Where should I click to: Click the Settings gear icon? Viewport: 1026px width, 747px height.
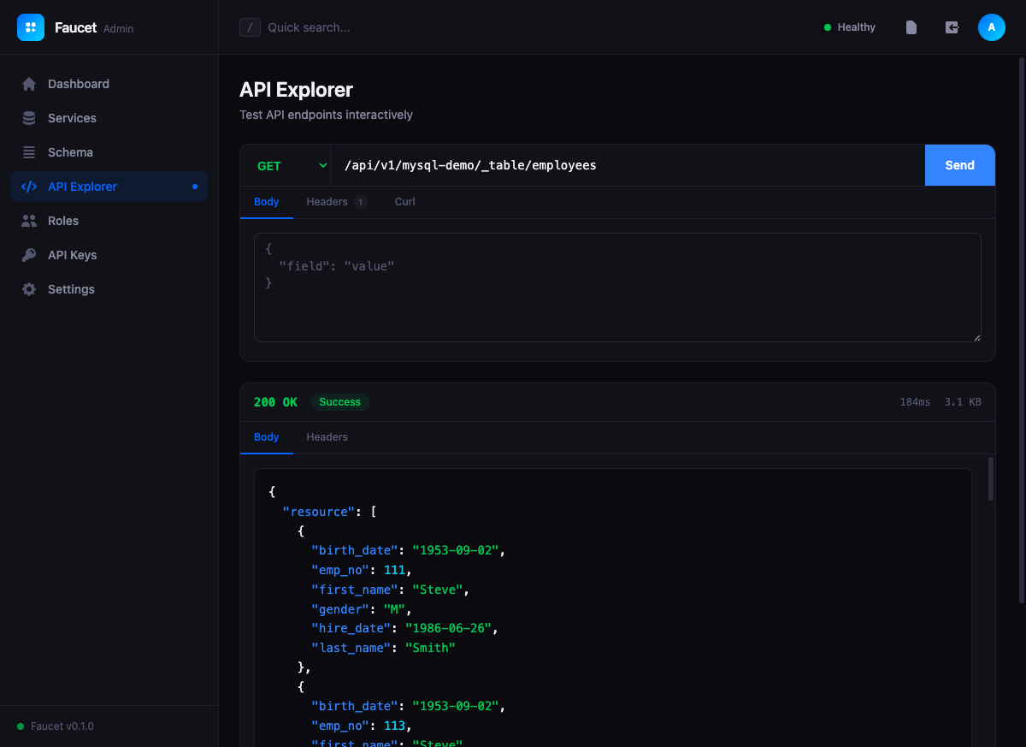pyautogui.click(x=29, y=289)
